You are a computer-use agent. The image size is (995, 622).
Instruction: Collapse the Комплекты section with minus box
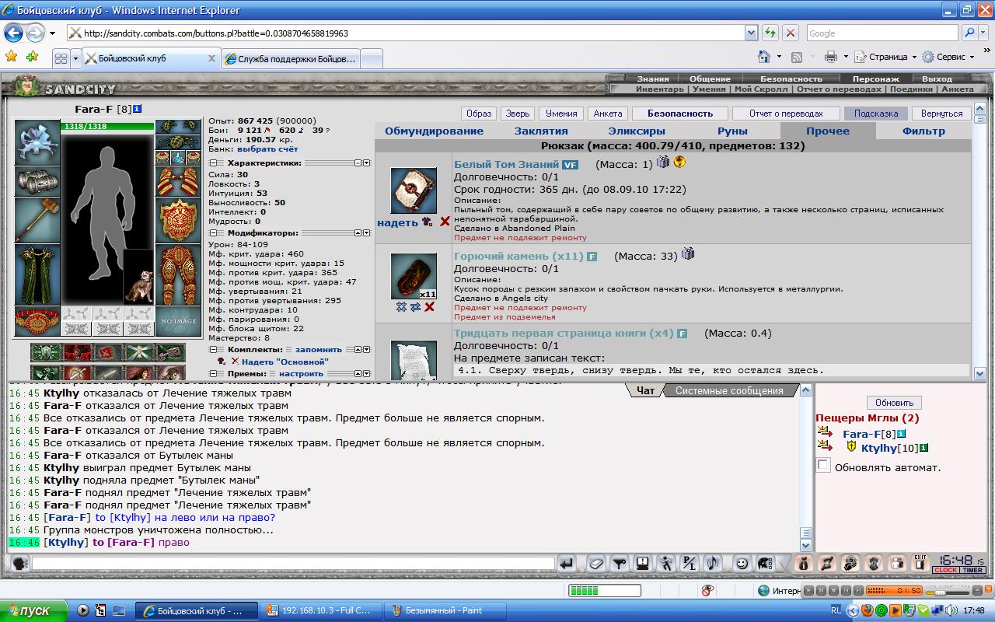point(213,350)
